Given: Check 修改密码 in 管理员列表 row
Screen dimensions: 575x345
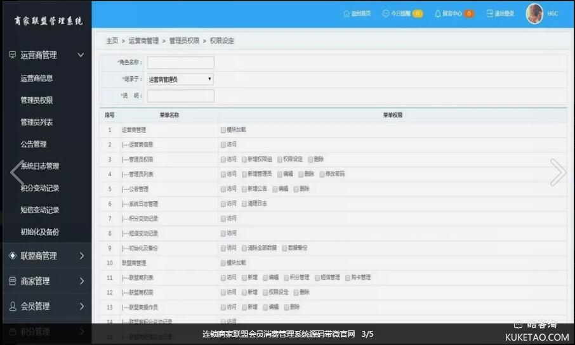Looking at the screenshot, I should tap(322, 174).
